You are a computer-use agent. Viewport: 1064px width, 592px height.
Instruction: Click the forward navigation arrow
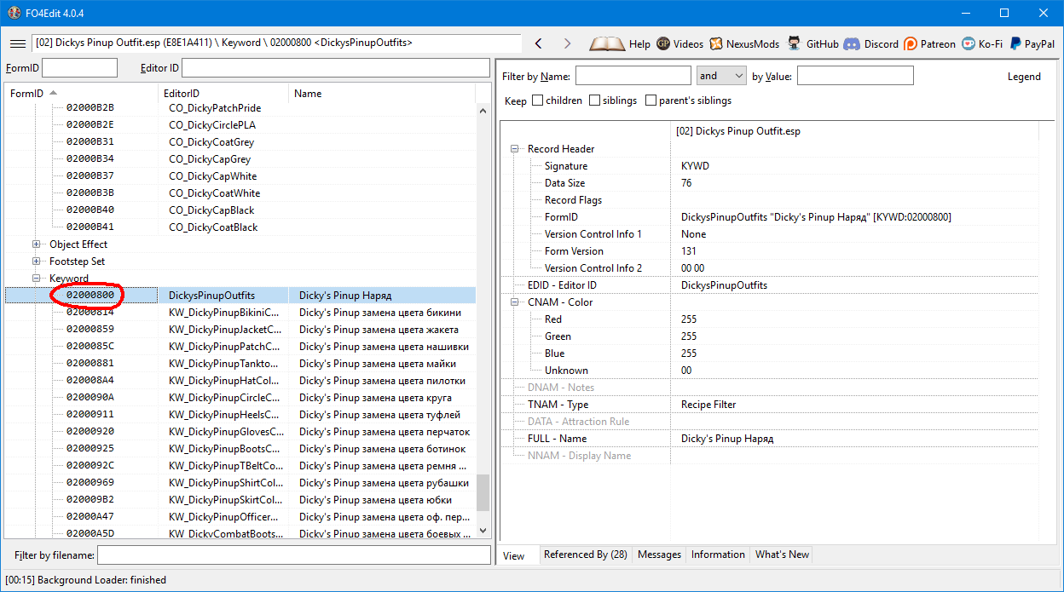[x=567, y=43]
